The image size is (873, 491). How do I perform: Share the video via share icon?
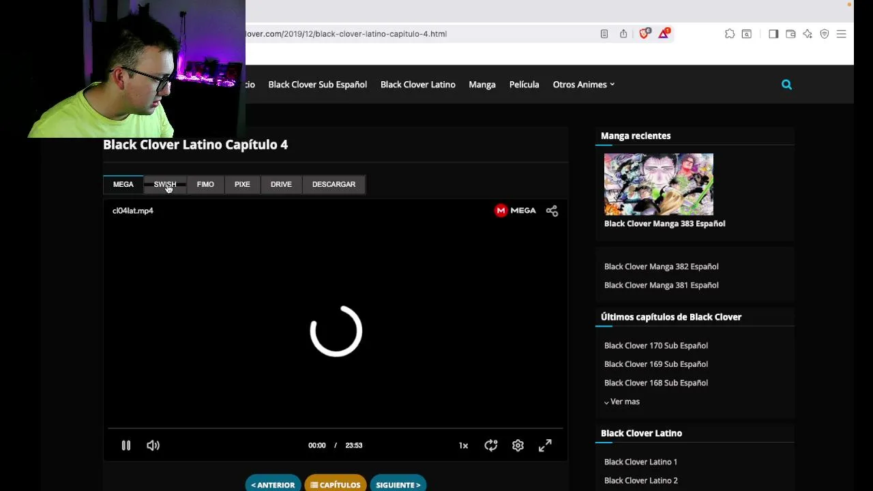click(x=552, y=211)
